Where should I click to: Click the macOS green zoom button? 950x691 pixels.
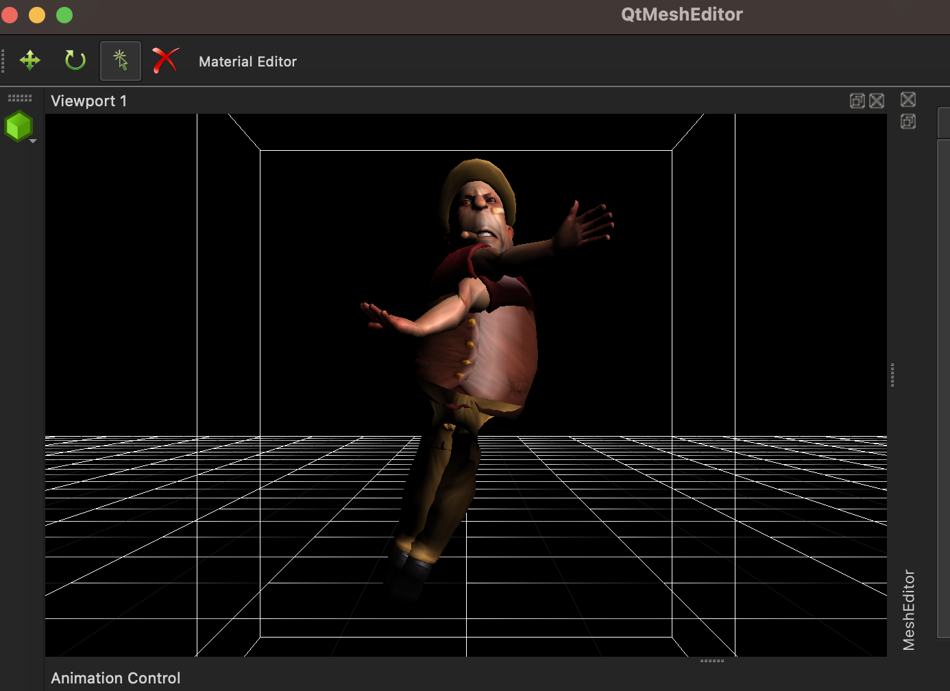pyautogui.click(x=64, y=15)
